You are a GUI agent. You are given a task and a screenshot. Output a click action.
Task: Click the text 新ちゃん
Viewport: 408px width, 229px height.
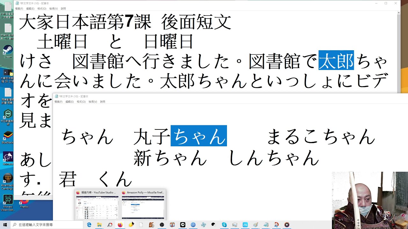click(x=170, y=158)
